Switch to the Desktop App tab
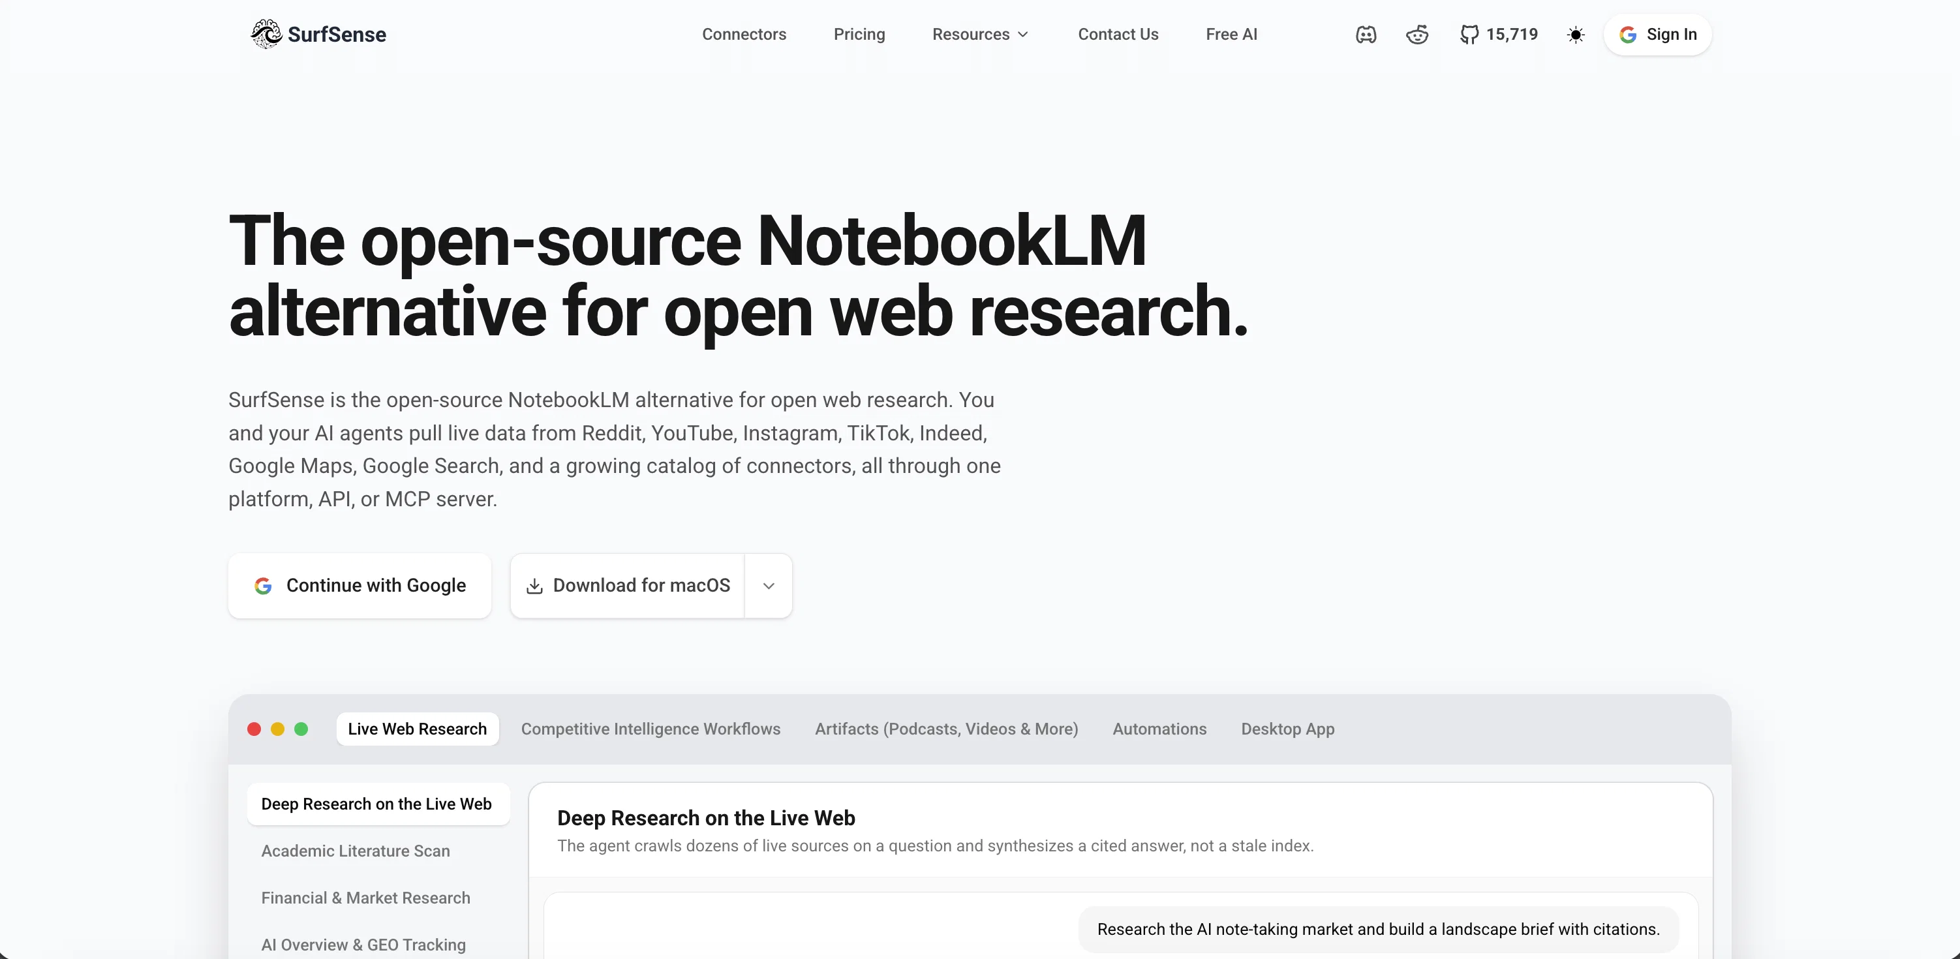 pos(1287,729)
